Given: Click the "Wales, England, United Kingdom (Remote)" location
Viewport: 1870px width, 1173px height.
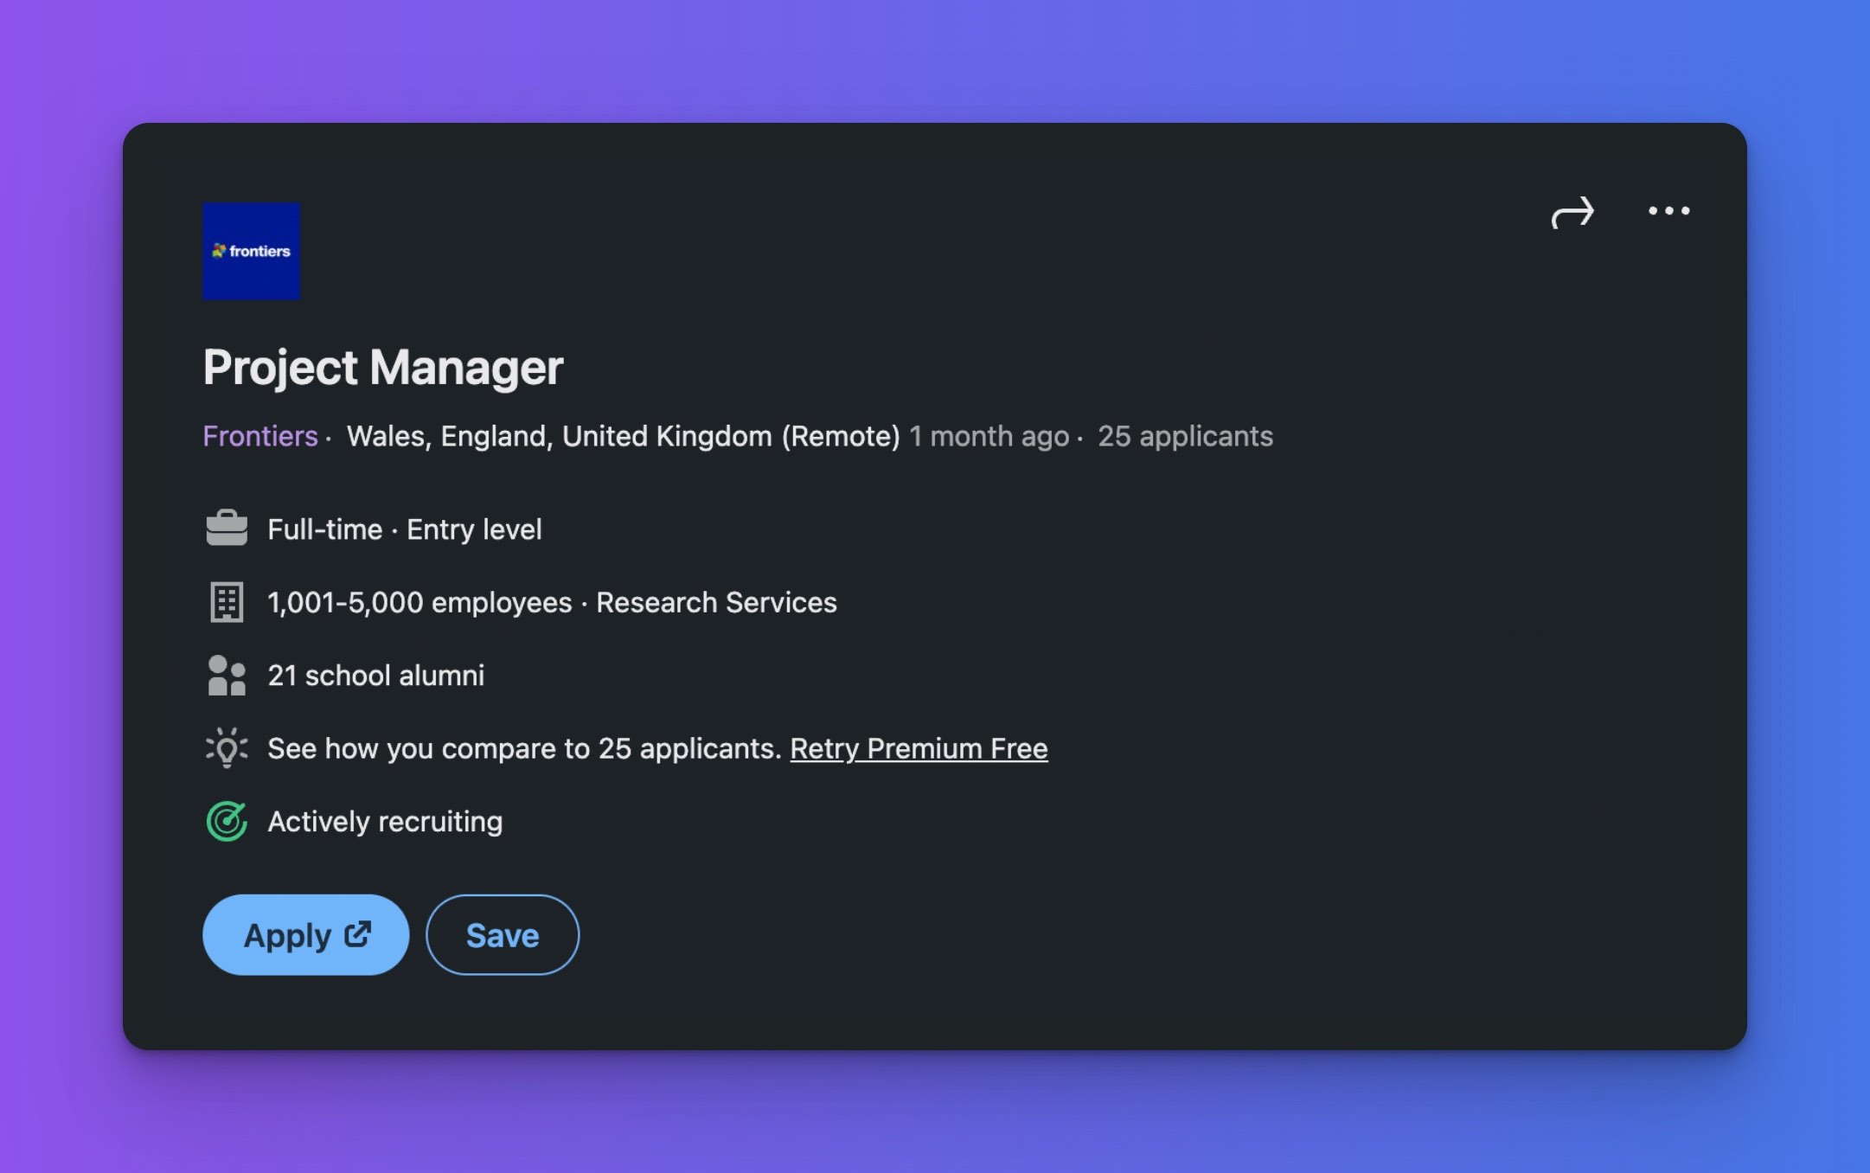Looking at the screenshot, I should point(624,436).
